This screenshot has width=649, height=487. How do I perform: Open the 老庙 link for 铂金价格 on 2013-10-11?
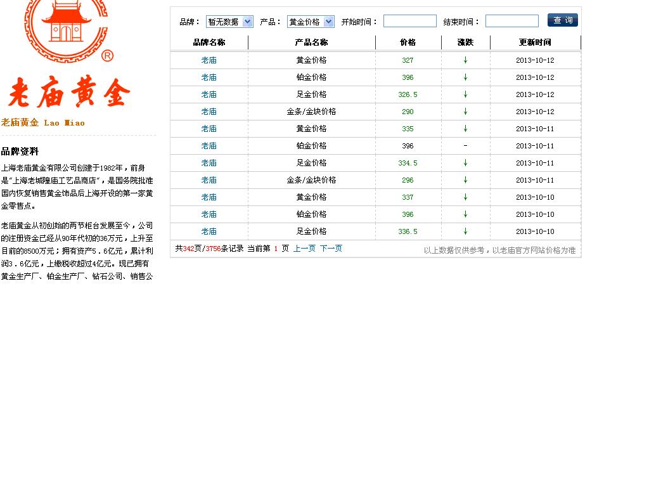click(209, 146)
